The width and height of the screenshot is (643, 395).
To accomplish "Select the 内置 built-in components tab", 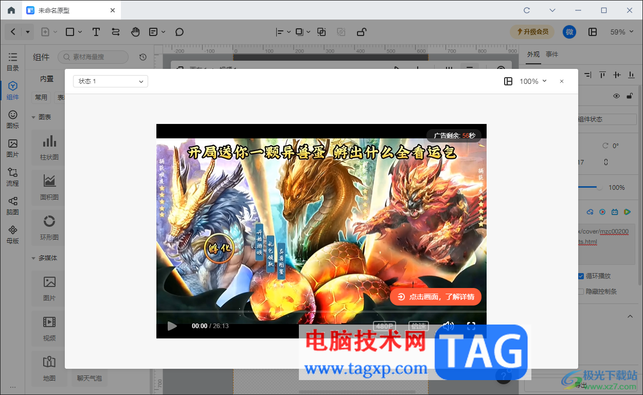I will pyautogui.click(x=47, y=79).
